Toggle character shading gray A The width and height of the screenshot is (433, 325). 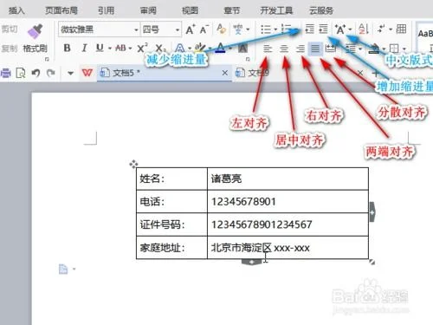pyautogui.click(x=242, y=49)
